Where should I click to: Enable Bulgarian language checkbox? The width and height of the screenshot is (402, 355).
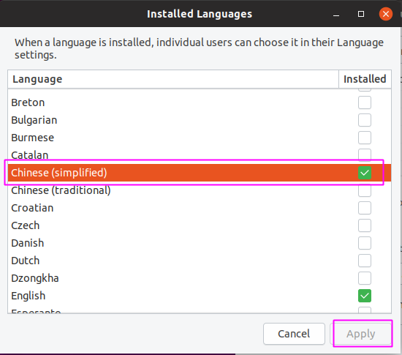(x=365, y=120)
